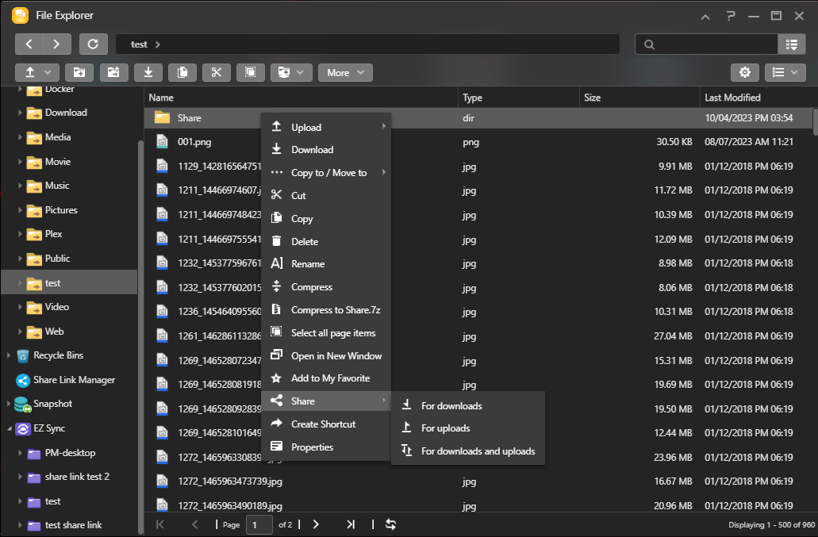The width and height of the screenshot is (818, 537).
Task: Select For downloads and uploads option
Action: [468, 451]
